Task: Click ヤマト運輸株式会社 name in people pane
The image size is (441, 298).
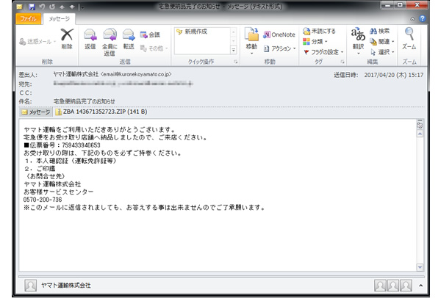Action: 66,286
